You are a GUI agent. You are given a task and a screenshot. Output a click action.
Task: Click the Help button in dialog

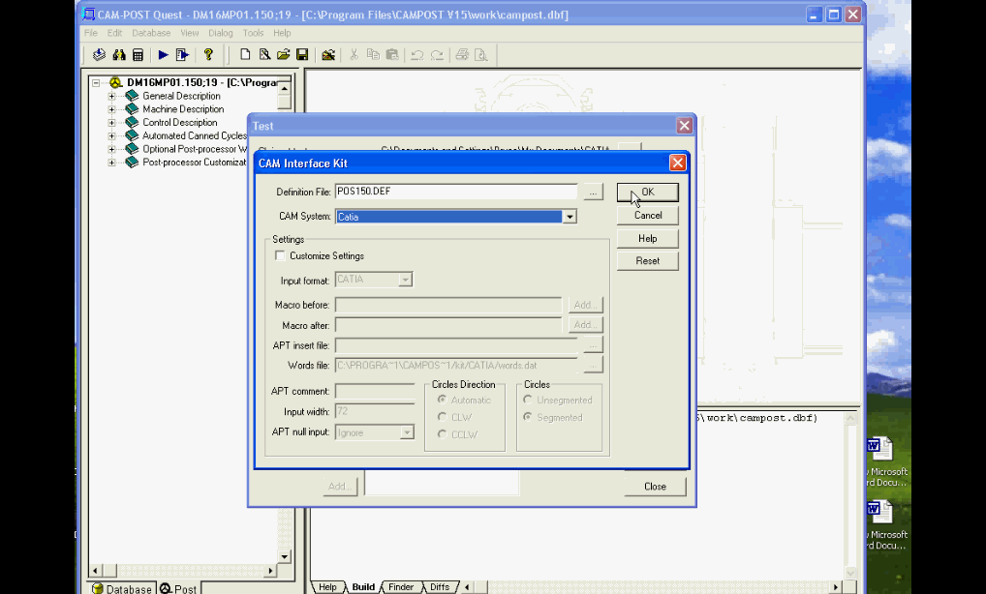click(648, 239)
